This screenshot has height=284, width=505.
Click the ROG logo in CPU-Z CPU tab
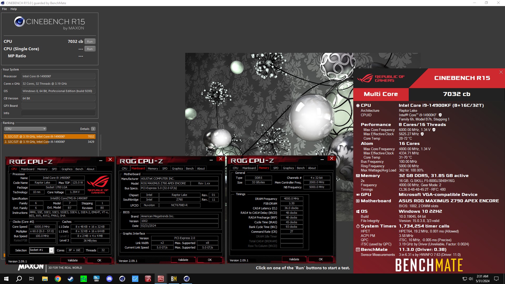[98, 185]
